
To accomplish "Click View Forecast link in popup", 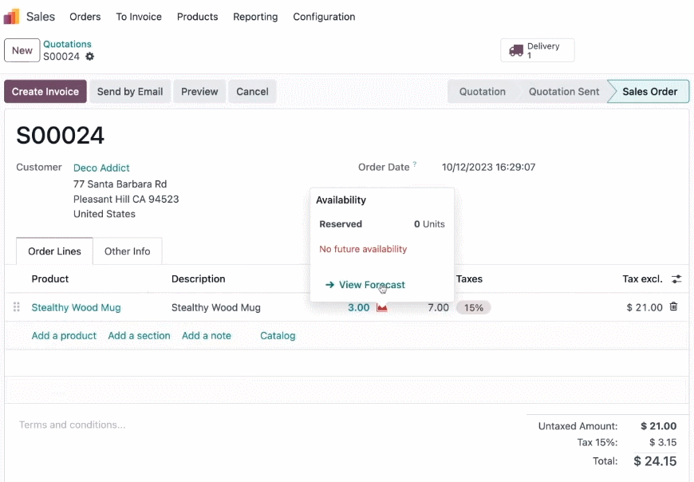I will click(x=365, y=285).
